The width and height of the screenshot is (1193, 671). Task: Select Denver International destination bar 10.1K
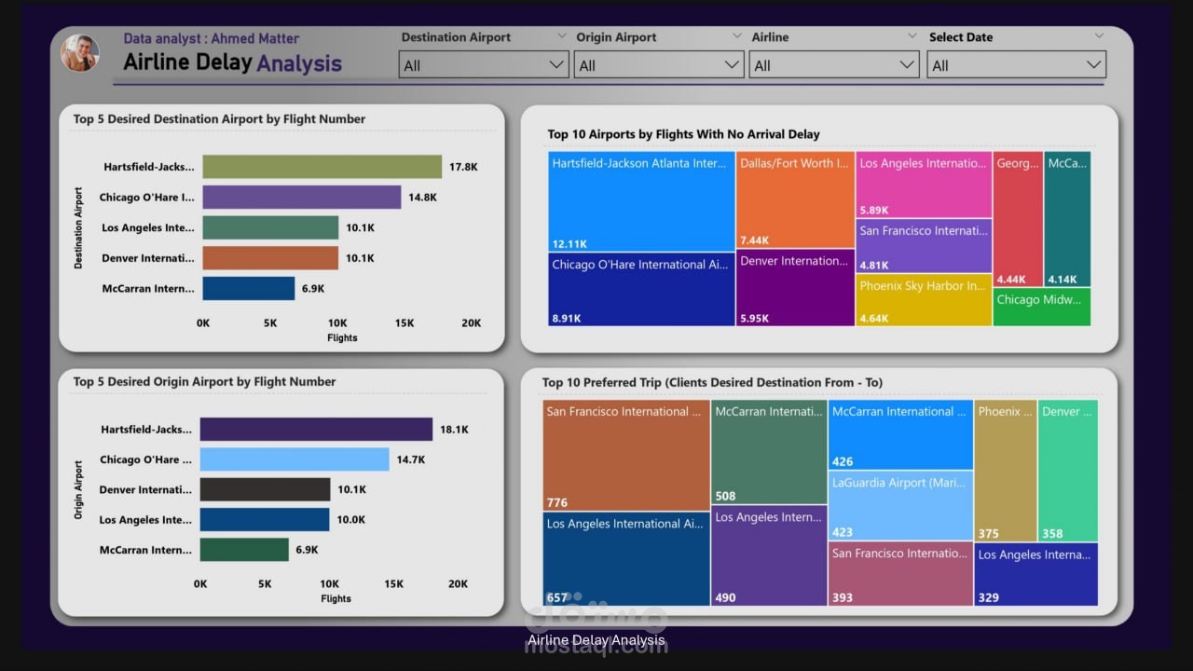pyautogui.click(x=270, y=258)
